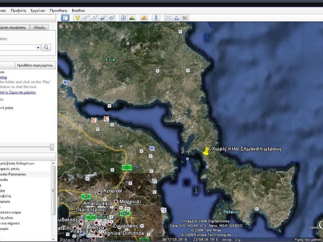Click the magnifying glass search button
The image size is (323, 242).
[x=46, y=48]
